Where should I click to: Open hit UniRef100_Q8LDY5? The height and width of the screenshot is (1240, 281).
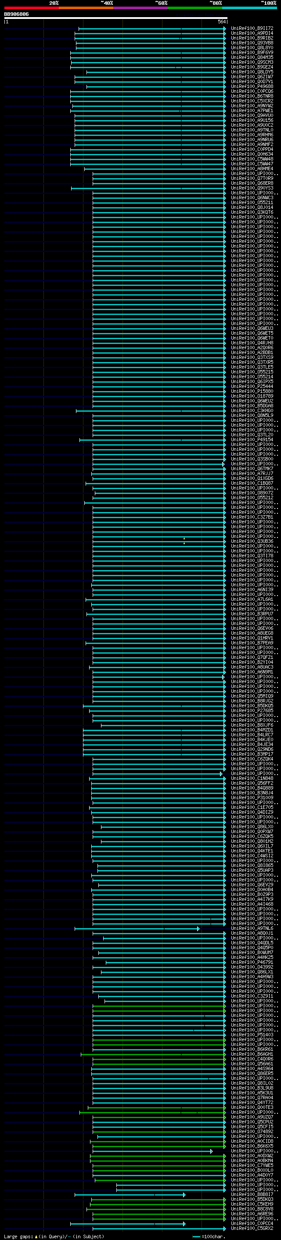pos(252,72)
